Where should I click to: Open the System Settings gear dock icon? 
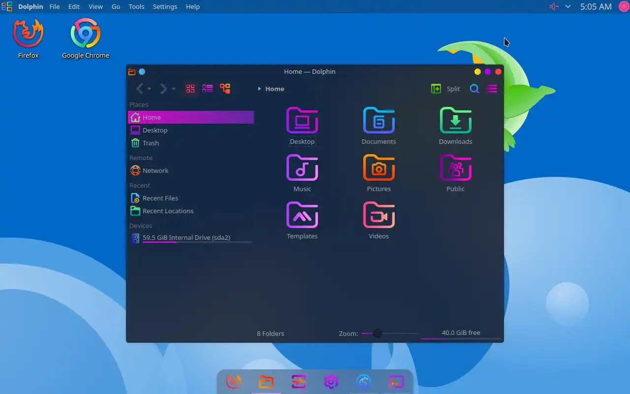331,382
